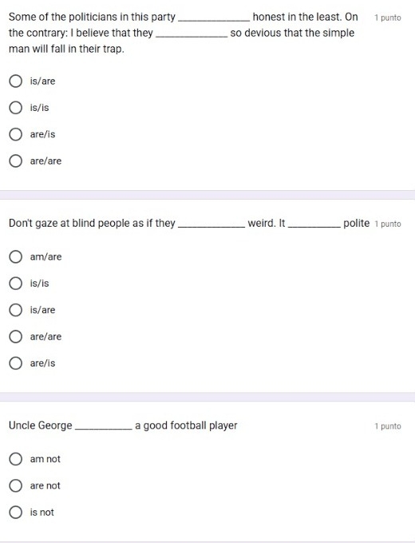
Task: Click '1 punto' label of the politicians question
Action: [388, 18]
